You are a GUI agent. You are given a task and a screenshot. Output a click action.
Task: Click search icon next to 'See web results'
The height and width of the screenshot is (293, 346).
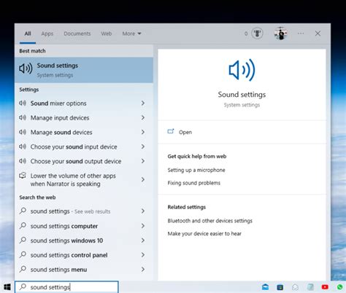coord(23,211)
